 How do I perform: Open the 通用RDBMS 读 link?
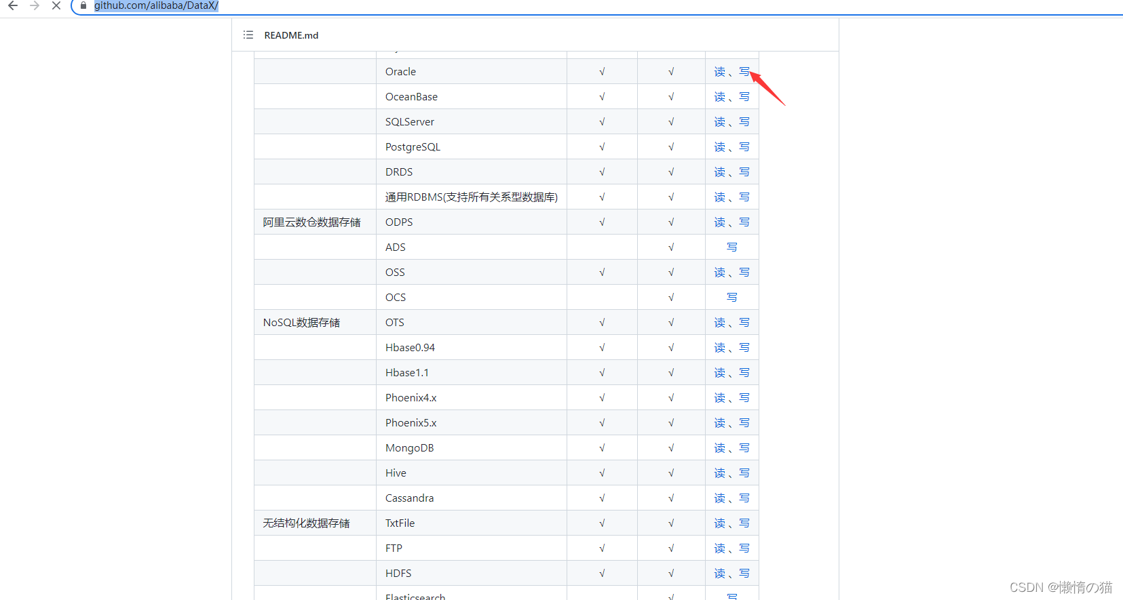(719, 197)
